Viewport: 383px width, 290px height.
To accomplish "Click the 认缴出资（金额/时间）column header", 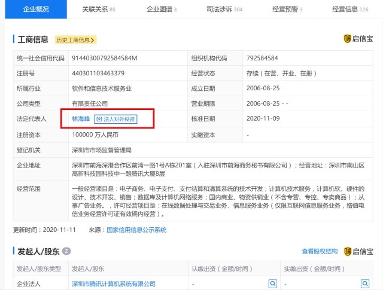I will 222,268.
